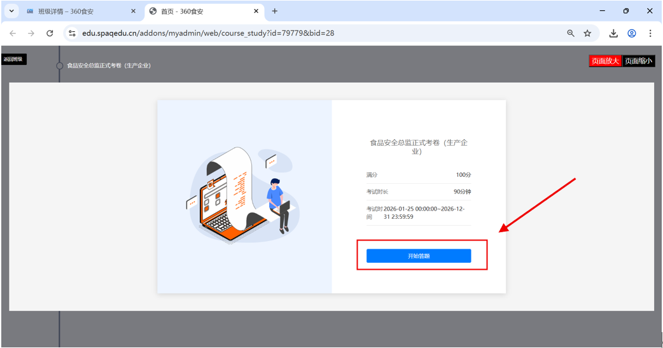Open a new browser tab

click(x=275, y=11)
